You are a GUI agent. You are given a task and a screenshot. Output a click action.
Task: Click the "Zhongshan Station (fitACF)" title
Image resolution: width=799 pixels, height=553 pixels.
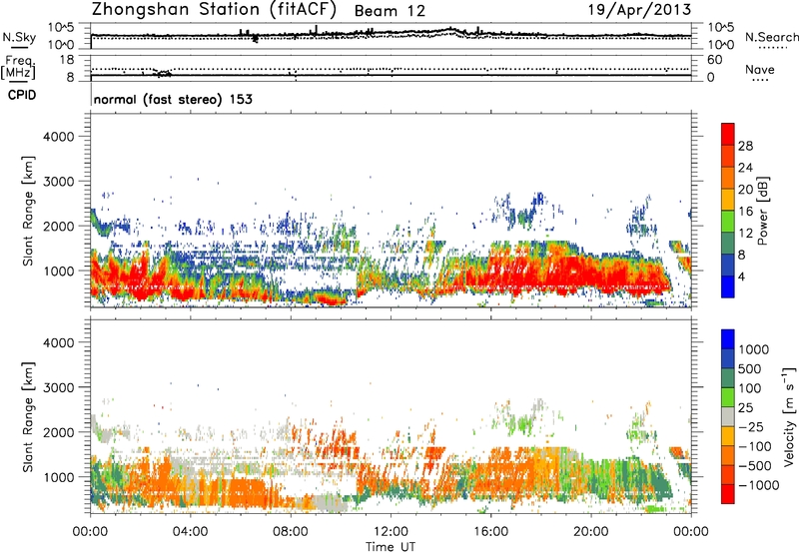pyautogui.click(x=214, y=10)
